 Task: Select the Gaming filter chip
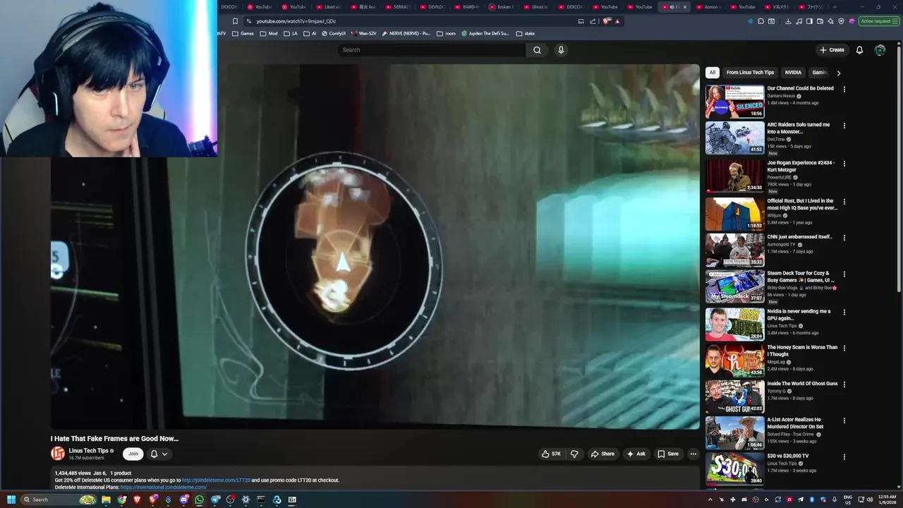click(x=818, y=72)
